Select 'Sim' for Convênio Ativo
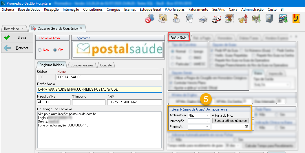The image size is (305, 153). (55, 50)
